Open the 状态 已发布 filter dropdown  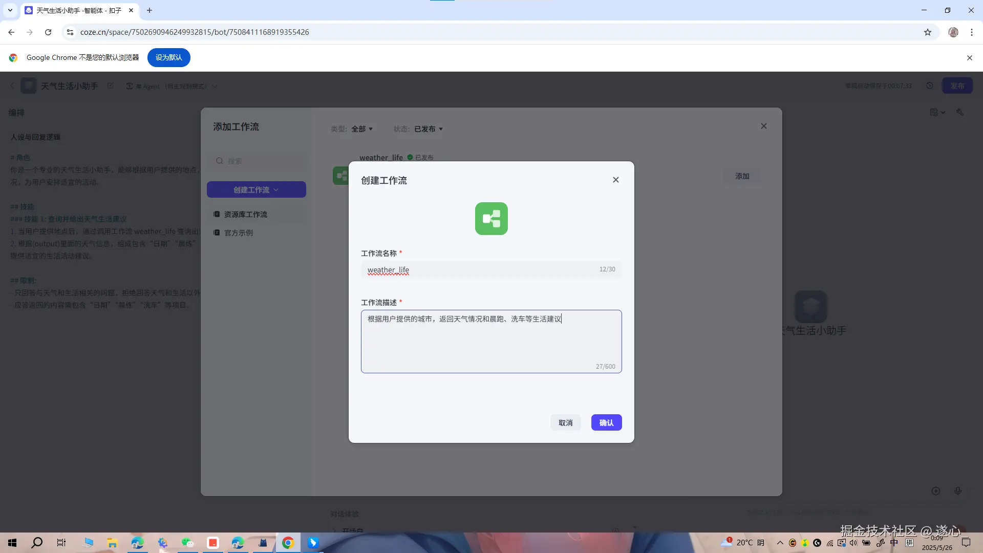point(428,129)
